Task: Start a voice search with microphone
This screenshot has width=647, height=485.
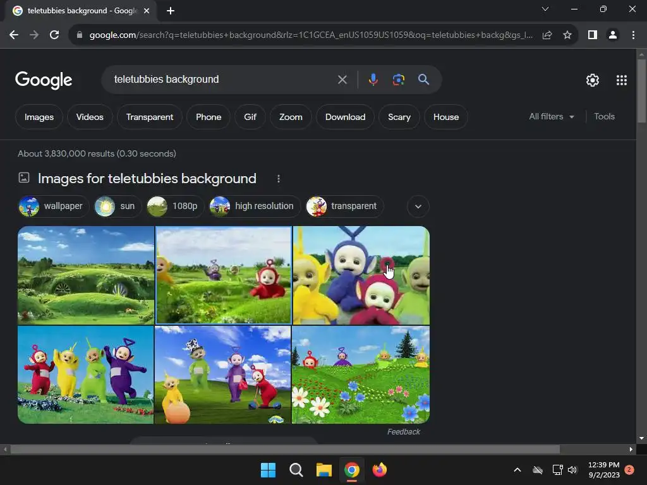Action: click(x=373, y=80)
